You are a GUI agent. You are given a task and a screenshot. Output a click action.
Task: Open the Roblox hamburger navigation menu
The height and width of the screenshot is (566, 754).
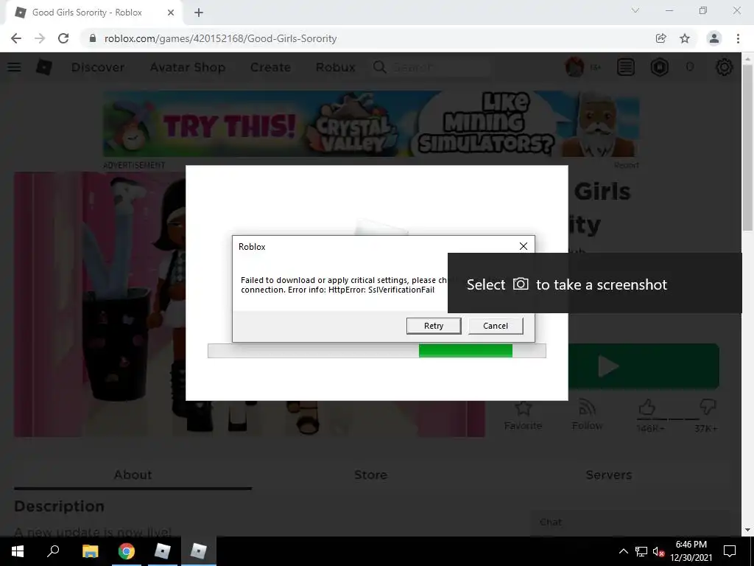tap(14, 67)
